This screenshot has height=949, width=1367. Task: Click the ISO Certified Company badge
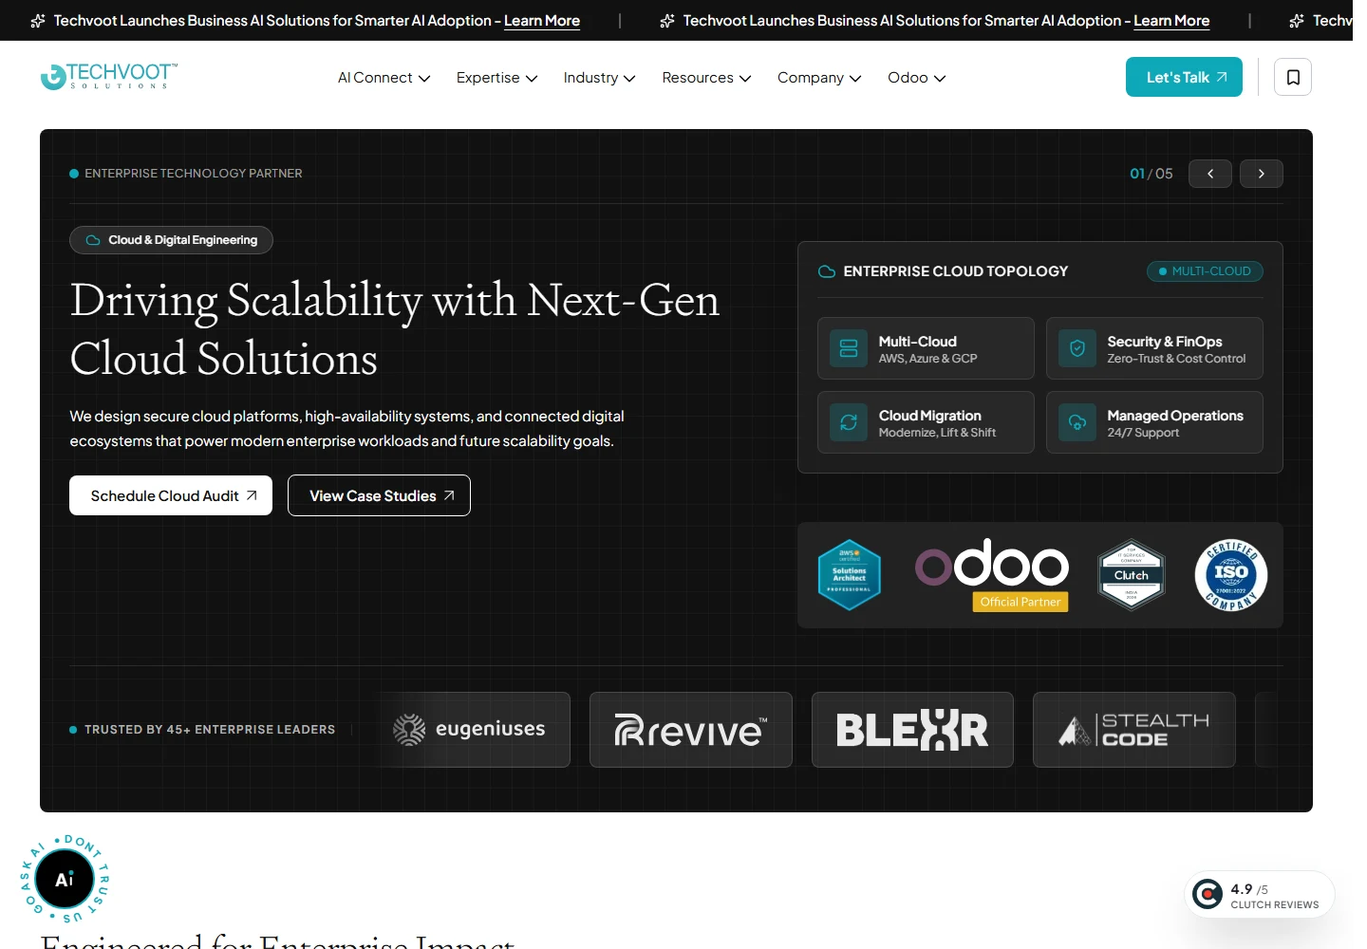pyautogui.click(x=1231, y=575)
